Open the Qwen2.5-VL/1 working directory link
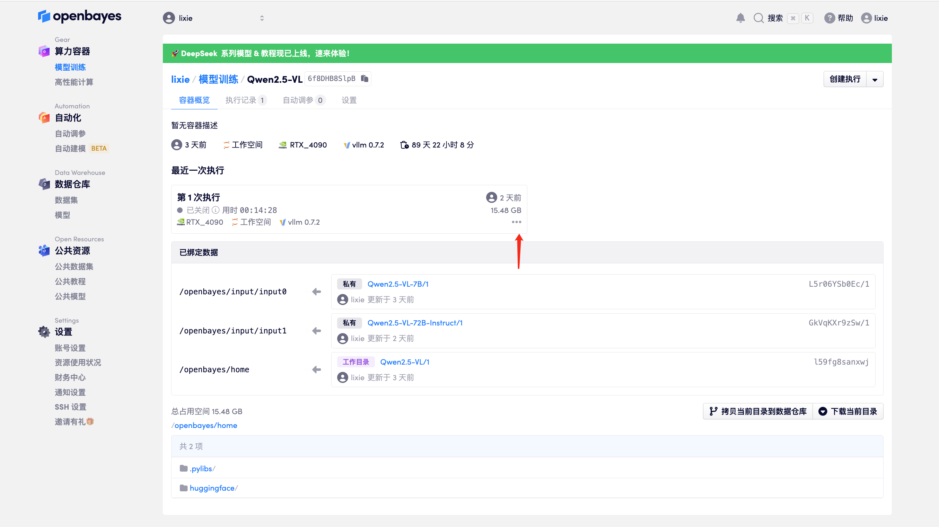Image resolution: width=939 pixels, height=527 pixels. point(405,362)
